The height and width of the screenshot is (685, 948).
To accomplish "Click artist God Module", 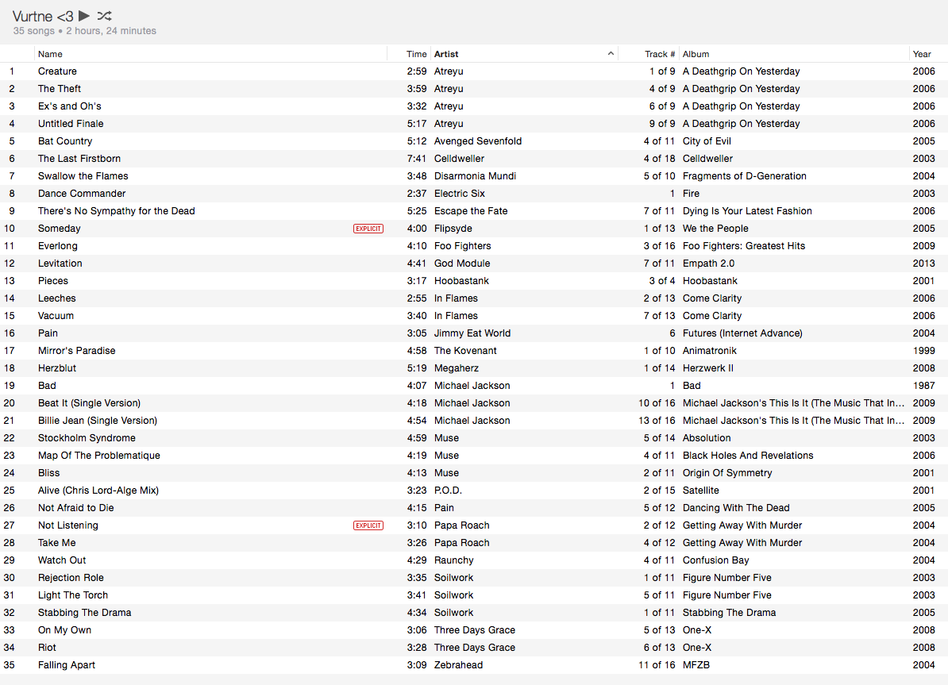I will coord(462,264).
